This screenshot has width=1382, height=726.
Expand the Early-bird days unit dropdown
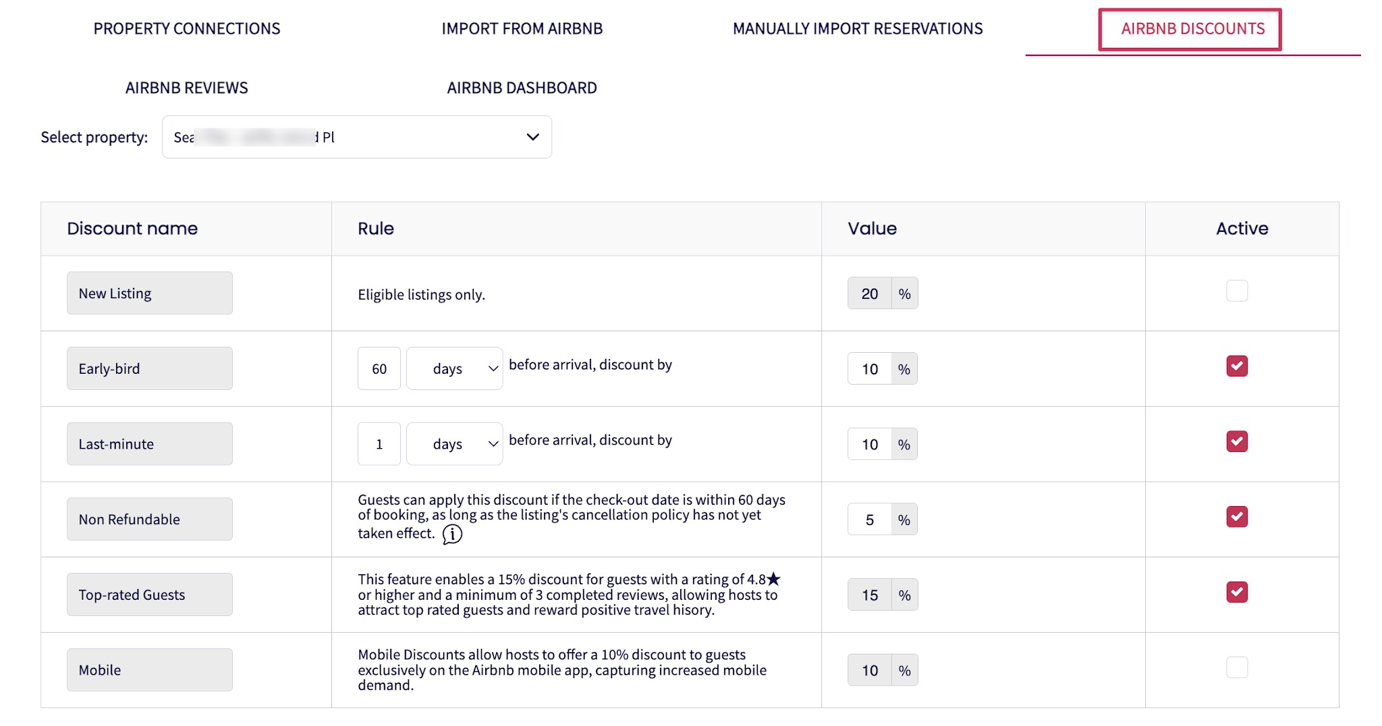(455, 368)
